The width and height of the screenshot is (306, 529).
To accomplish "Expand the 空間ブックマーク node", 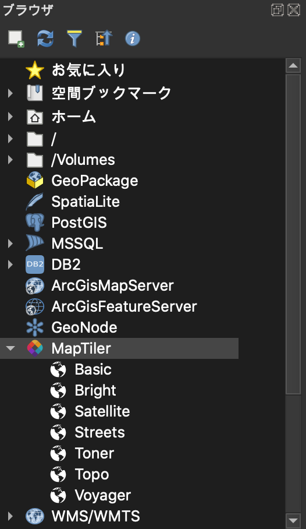I will [10, 93].
